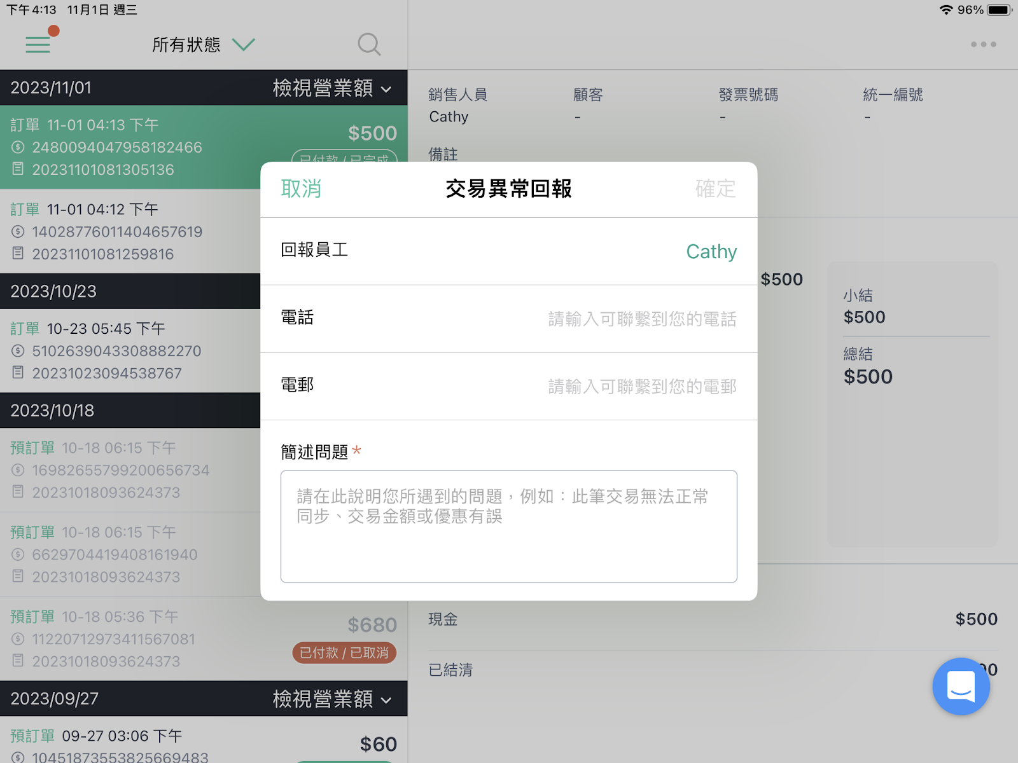Image resolution: width=1018 pixels, height=763 pixels.
Task: Tap the 備註 notes label
Action: pos(443,155)
